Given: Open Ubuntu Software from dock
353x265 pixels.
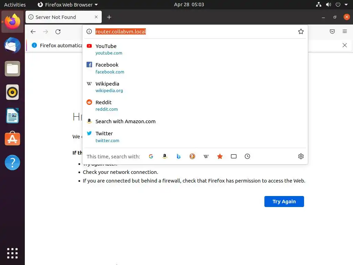Looking at the screenshot, I should click(x=12, y=139).
